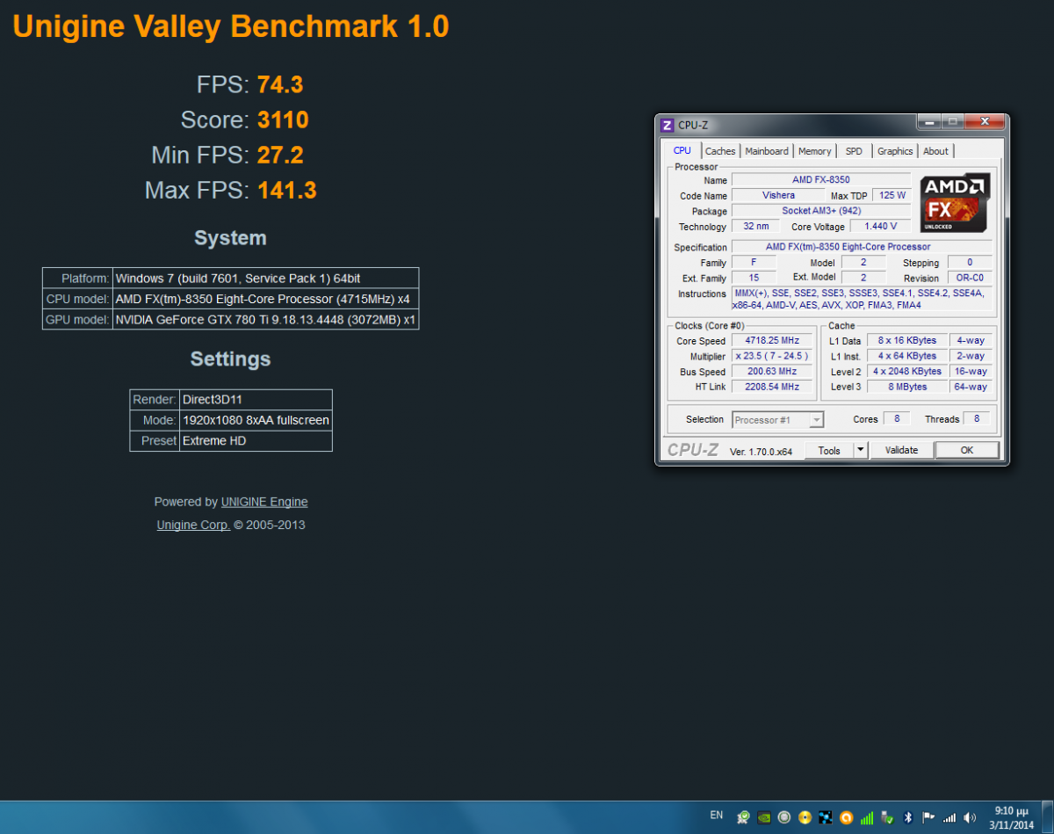This screenshot has height=834, width=1054.
Task: Click the EN language indicator
Action: [x=717, y=816]
